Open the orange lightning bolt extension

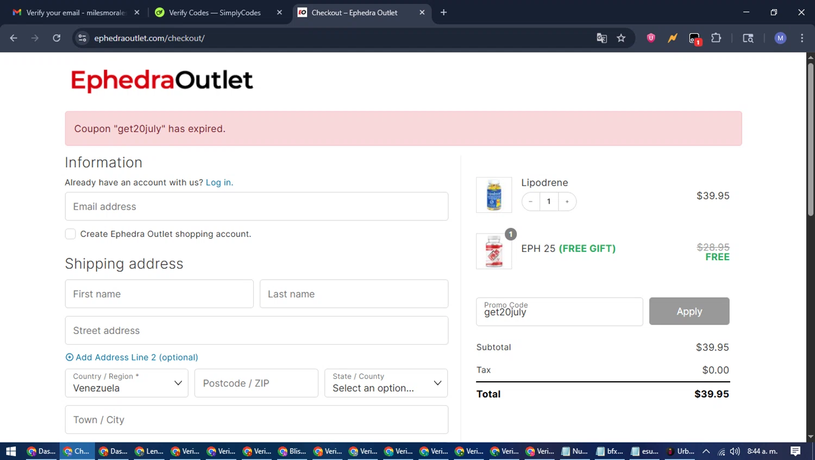point(673,38)
